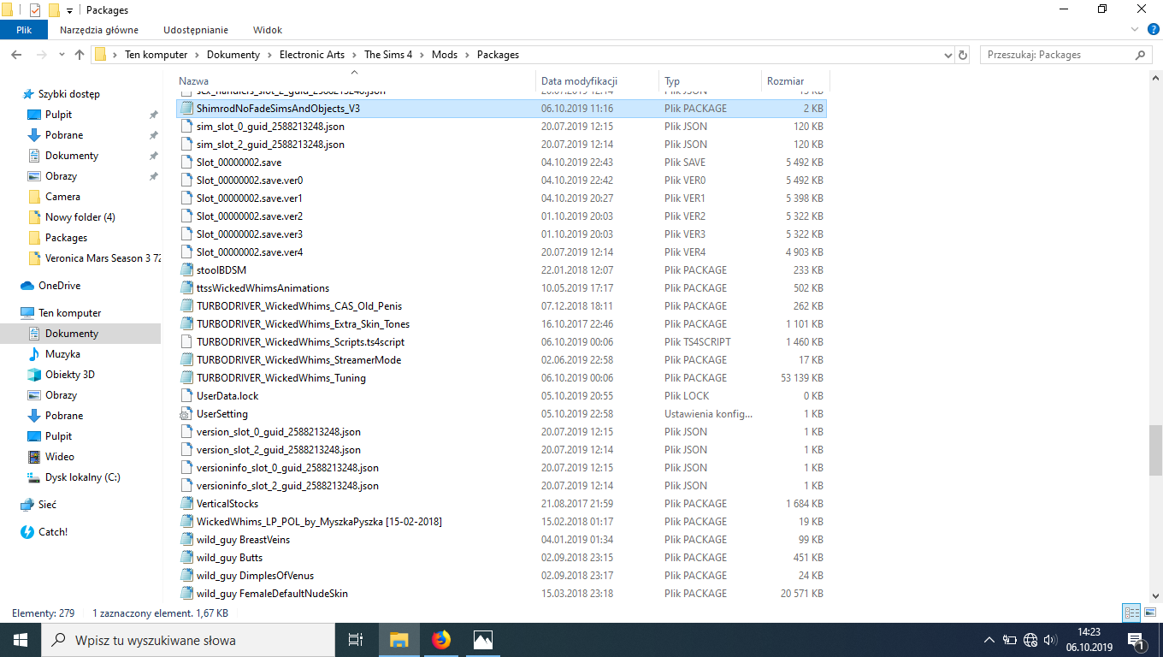Select Muzyka in navigation pane
The image size is (1163, 657).
coord(62,354)
